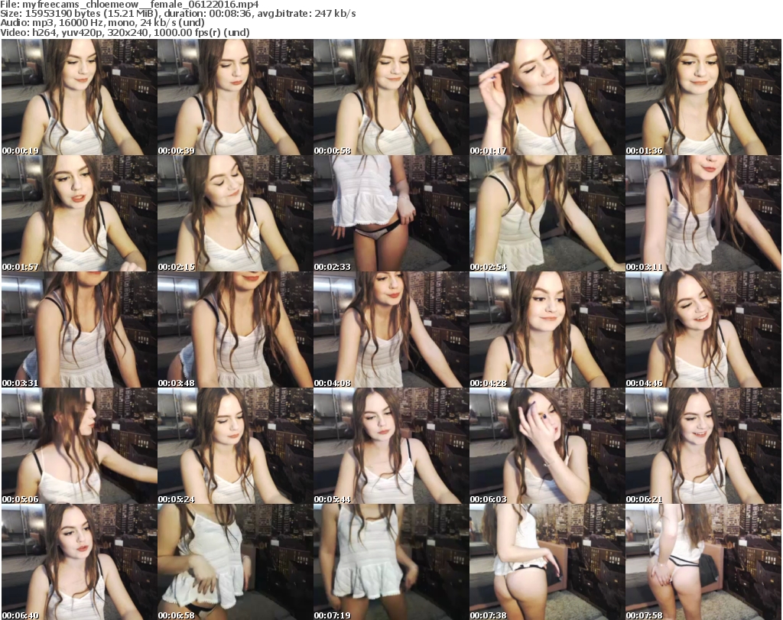The width and height of the screenshot is (783, 620).
Task: Select the thumbnail stamped 00:06:40
Action: 80,562
